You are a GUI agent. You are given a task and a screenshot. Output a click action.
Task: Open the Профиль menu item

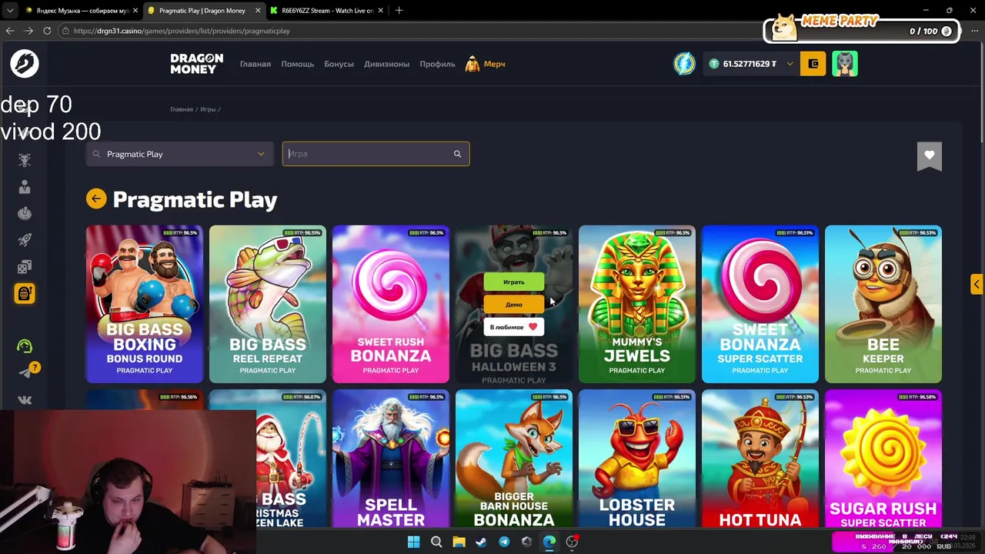coord(437,64)
